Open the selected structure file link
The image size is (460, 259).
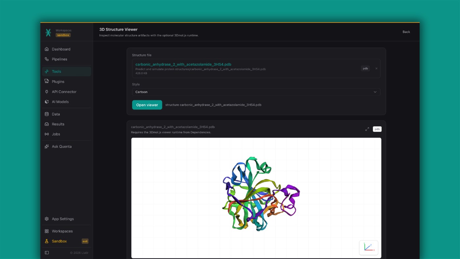[183, 65]
